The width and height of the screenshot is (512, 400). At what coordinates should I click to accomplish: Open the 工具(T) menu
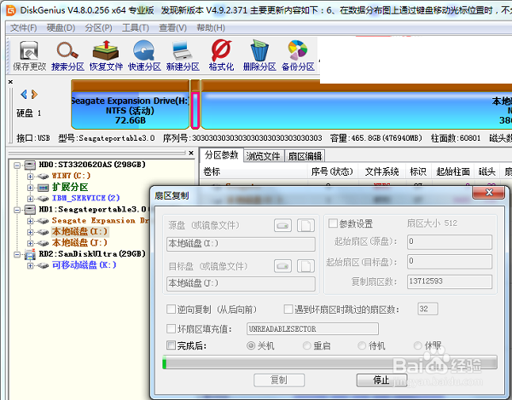(136, 28)
